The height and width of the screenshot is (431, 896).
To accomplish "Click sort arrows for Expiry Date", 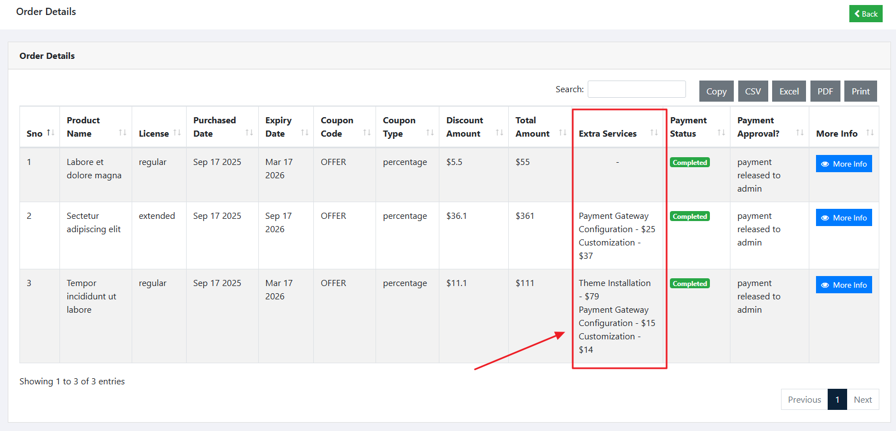I will [304, 133].
